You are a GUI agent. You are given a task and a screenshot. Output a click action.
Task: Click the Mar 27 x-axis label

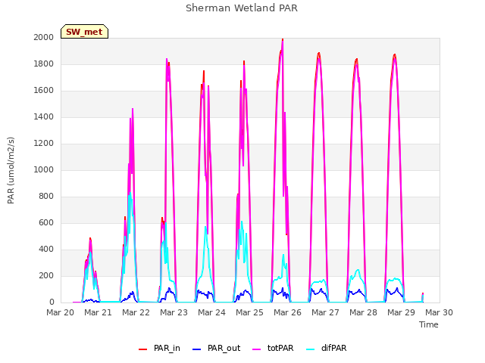click(325, 312)
